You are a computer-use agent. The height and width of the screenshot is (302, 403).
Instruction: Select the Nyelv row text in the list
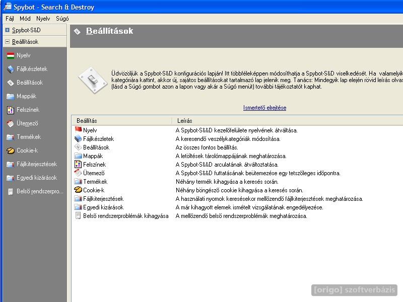point(90,130)
